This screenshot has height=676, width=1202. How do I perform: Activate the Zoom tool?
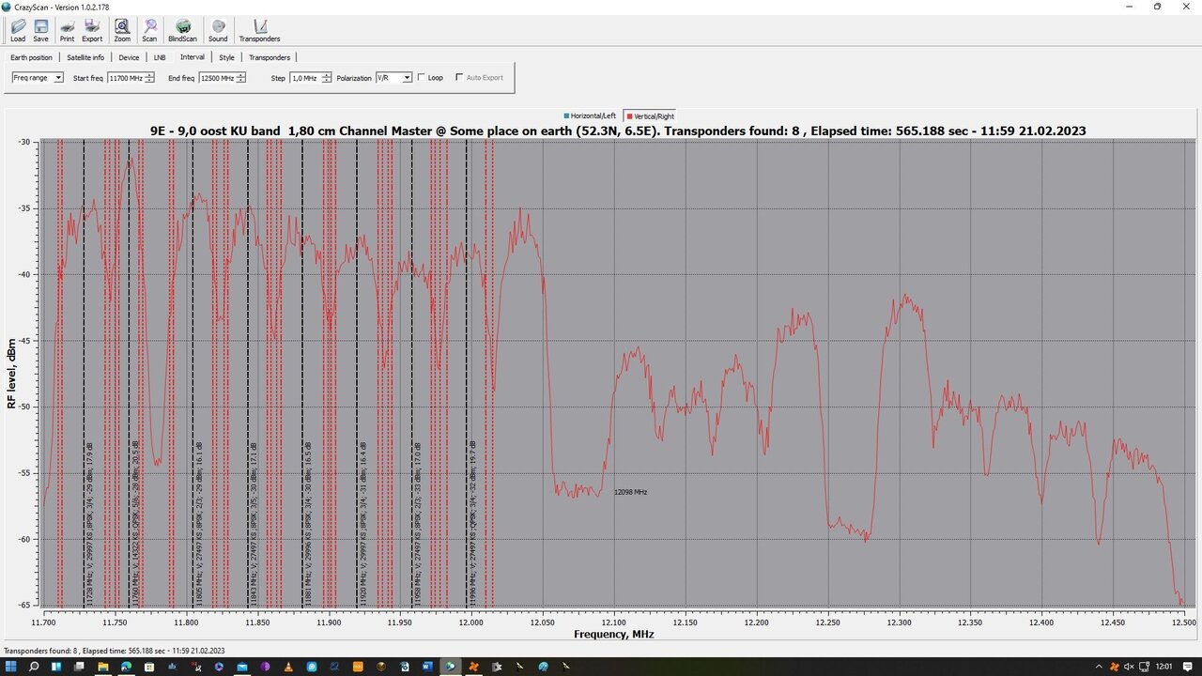[x=122, y=30]
